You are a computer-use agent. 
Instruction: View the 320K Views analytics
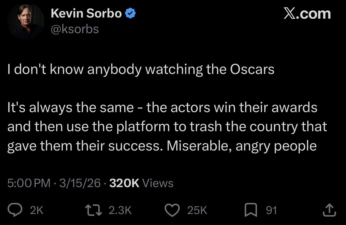(141, 183)
